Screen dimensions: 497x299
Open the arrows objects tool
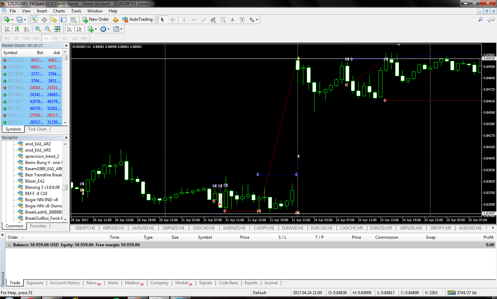coord(252,20)
